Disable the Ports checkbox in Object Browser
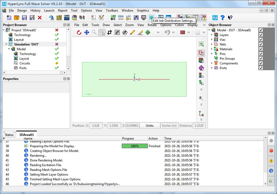The image size is (277, 194). [261, 68]
